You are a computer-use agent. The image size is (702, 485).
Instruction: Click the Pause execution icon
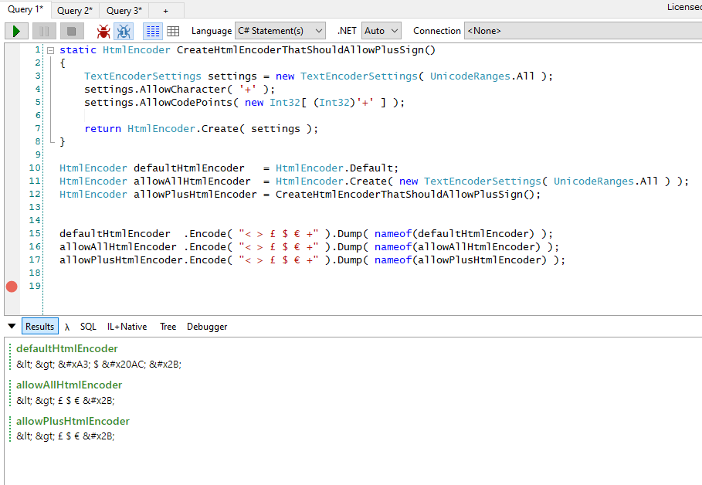point(44,31)
